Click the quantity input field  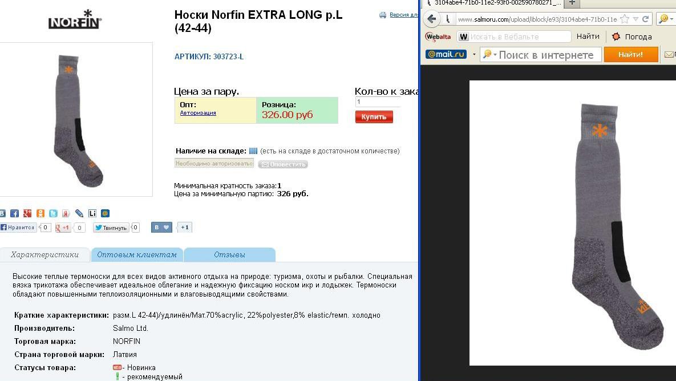pyautogui.click(x=378, y=102)
